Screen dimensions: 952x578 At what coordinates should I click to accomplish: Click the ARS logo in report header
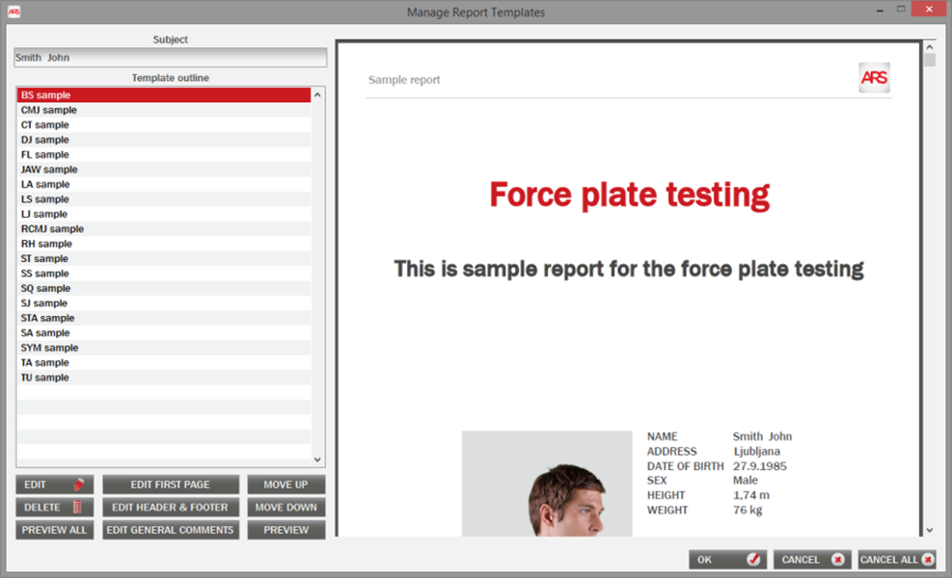[874, 78]
